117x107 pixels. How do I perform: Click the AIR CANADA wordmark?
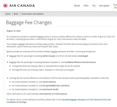pos(22,6)
